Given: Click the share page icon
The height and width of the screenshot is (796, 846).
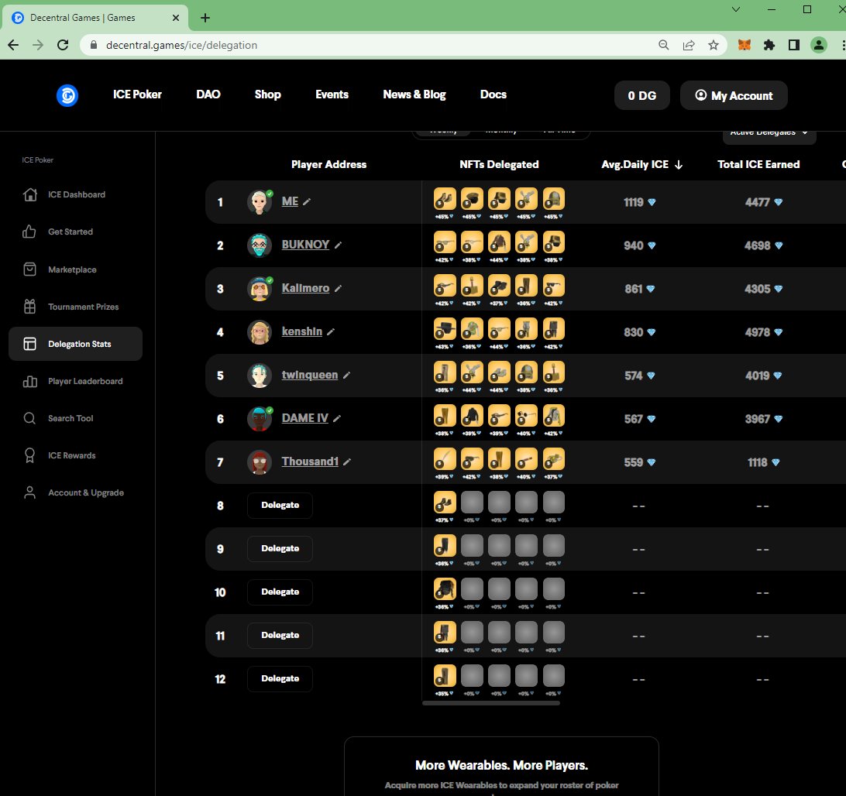Looking at the screenshot, I should point(689,45).
